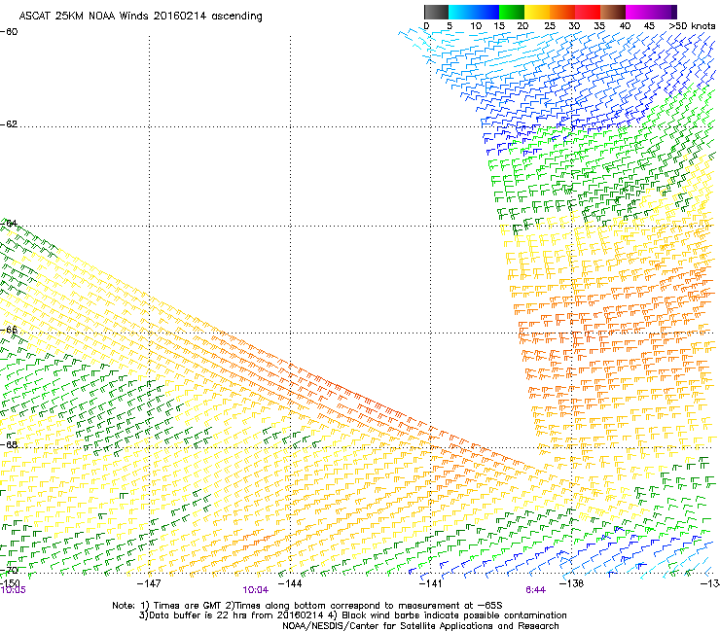Click the '-62' latitude axis label

(9, 124)
